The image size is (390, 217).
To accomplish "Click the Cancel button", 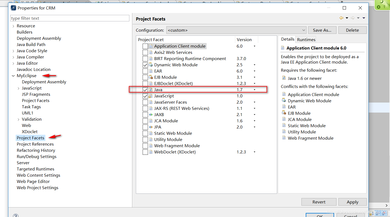I will pos(351,215).
